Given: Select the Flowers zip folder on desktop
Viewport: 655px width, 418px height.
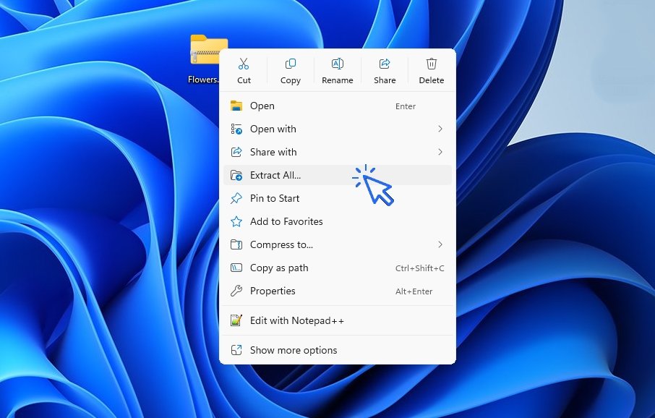Looking at the screenshot, I should [207, 51].
